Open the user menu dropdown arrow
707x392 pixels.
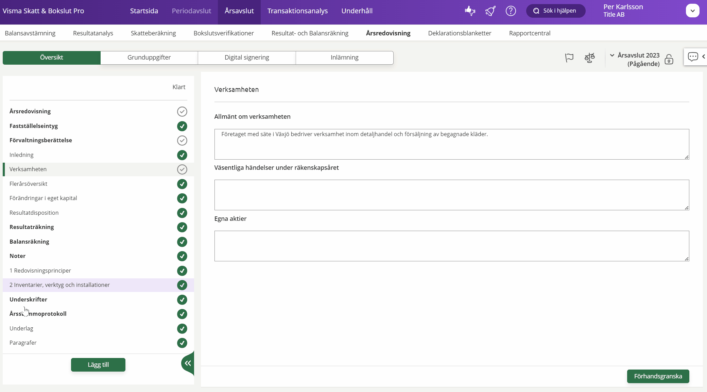(692, 11)
